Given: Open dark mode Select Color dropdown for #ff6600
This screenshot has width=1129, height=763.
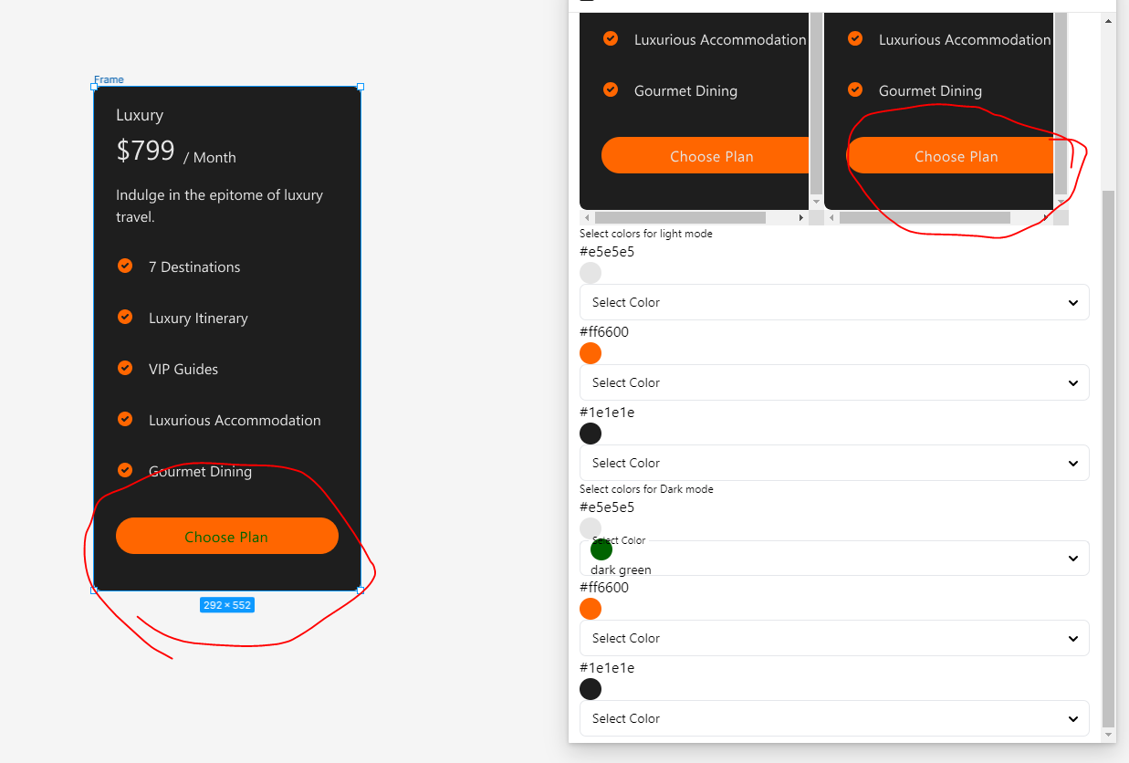Looking at the screenshot, I should pyautogui.click(x=834, y=638).
